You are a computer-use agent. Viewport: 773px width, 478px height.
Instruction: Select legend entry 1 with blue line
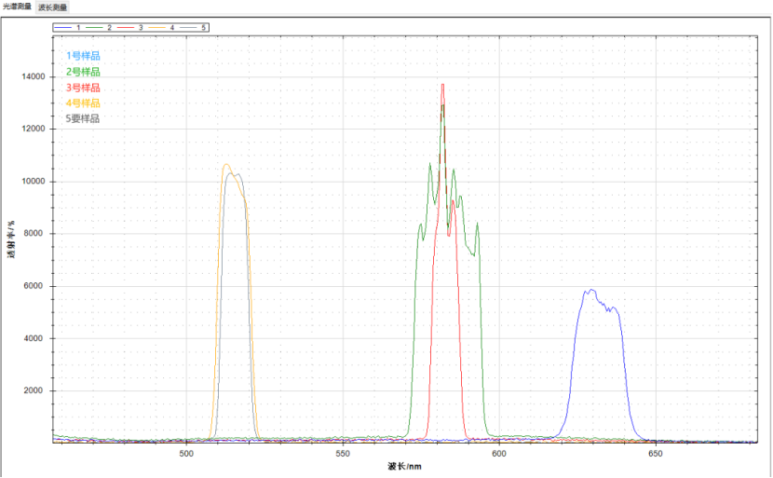point(68,28)
